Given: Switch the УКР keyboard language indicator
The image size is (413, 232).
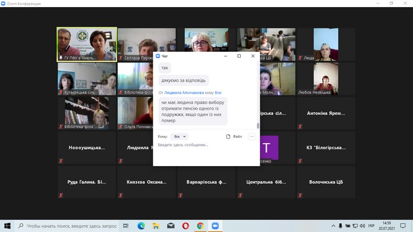Looking at the screenshot, I should (x=371, y=226).
